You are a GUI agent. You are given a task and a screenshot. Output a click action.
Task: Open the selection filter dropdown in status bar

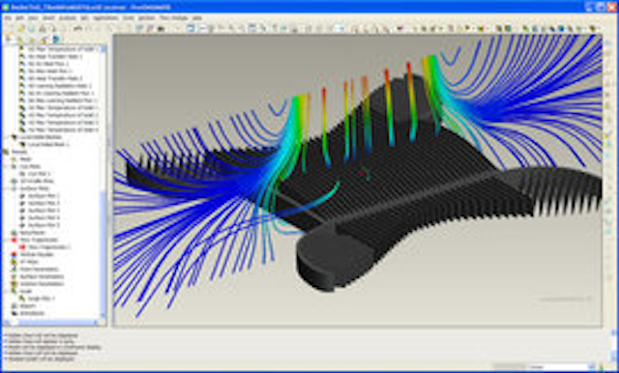(x=562, y=366)
